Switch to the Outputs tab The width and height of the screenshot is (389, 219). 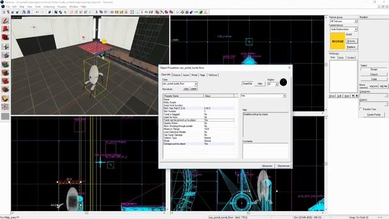[x=176, y=75]
